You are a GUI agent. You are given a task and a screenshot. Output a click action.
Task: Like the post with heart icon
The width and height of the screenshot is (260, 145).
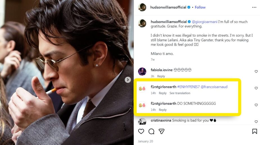[x=141, y=131]
